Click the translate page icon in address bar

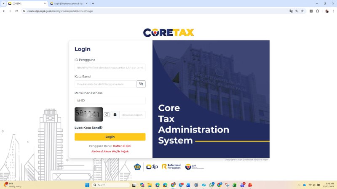pyautogui.click(x=291, y=11)
